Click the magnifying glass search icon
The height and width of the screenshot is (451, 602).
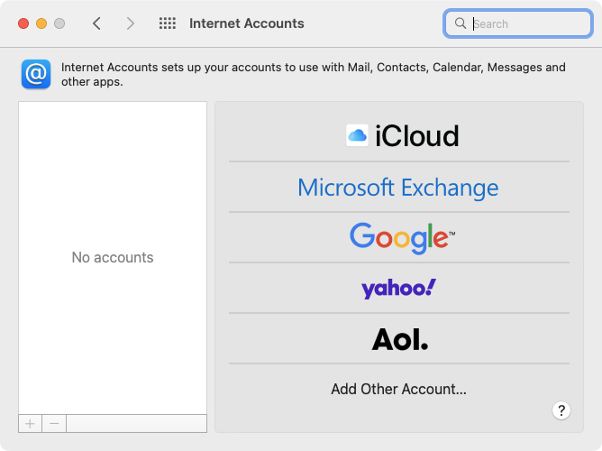click(461, 23)
